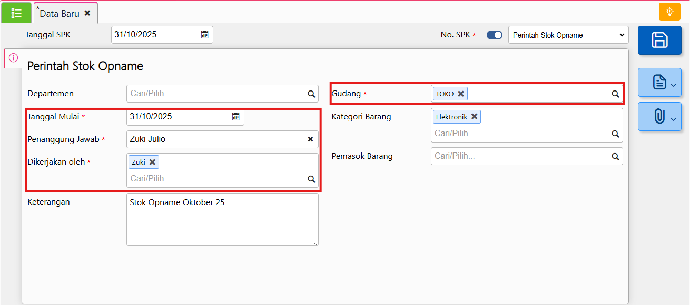Close the Data Baru tab
The height and width of the screenshot is (305, 690).
coord(87,13)
